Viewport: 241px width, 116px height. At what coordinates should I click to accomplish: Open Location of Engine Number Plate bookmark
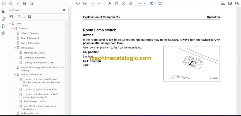40,89
